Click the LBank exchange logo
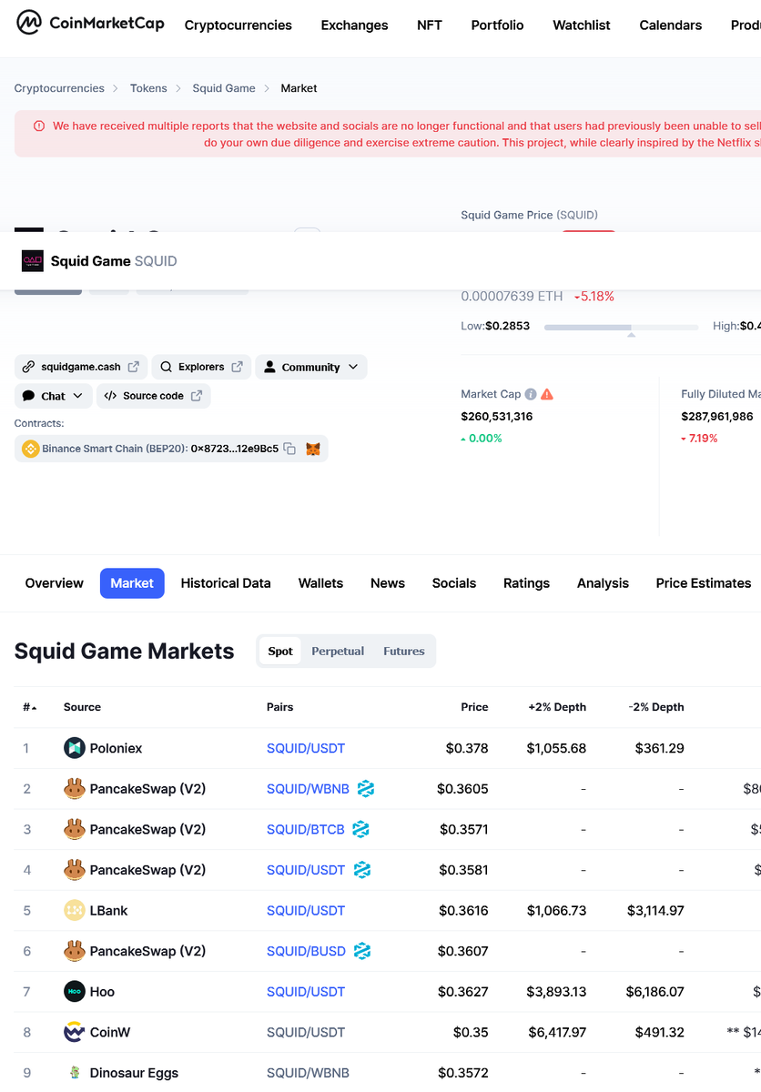The width and height of the screenshot is (761, 1092). click(75, 910)
